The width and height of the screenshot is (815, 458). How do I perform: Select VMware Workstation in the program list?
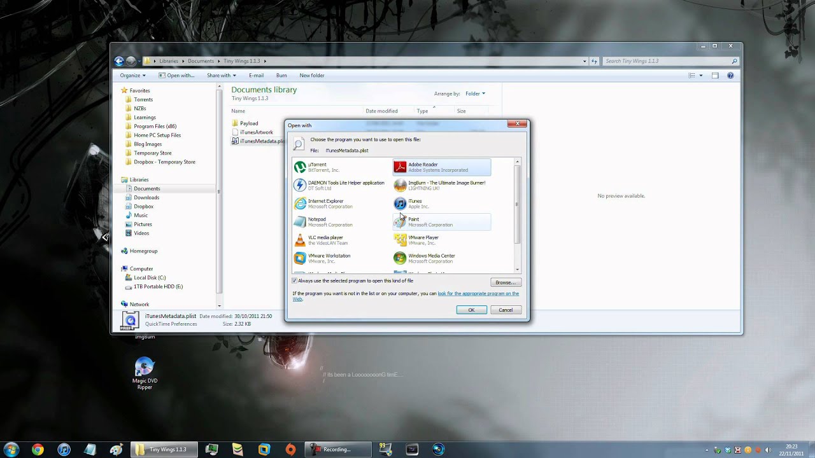[x=341, y=258]
